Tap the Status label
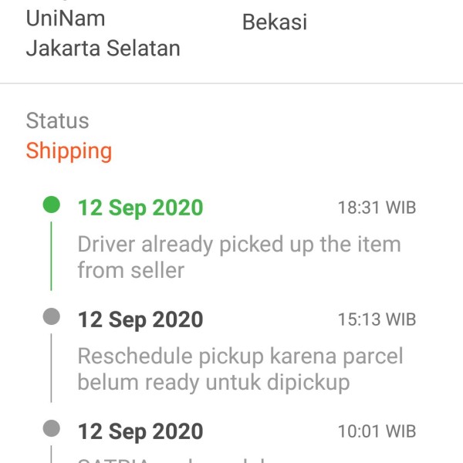Viewport: 463px width, 463px height. 58,120
